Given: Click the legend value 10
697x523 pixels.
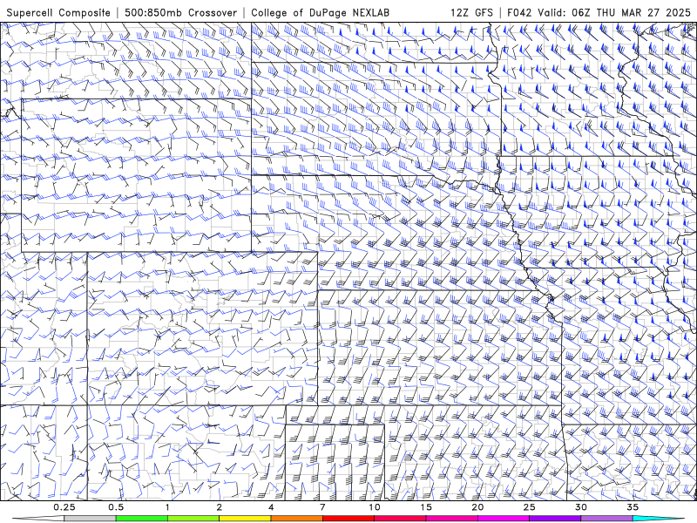Looking at the screenshot, I should (375, 507).
